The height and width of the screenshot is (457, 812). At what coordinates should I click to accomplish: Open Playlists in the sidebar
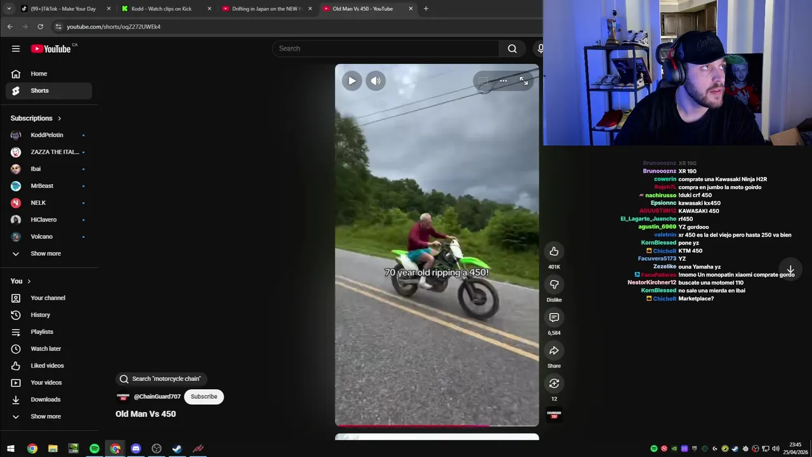(x=49, y=332)
